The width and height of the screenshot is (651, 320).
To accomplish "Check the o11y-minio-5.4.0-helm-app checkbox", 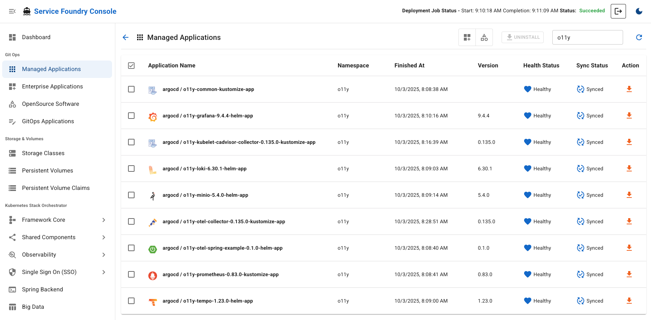I will click(131, 195).
